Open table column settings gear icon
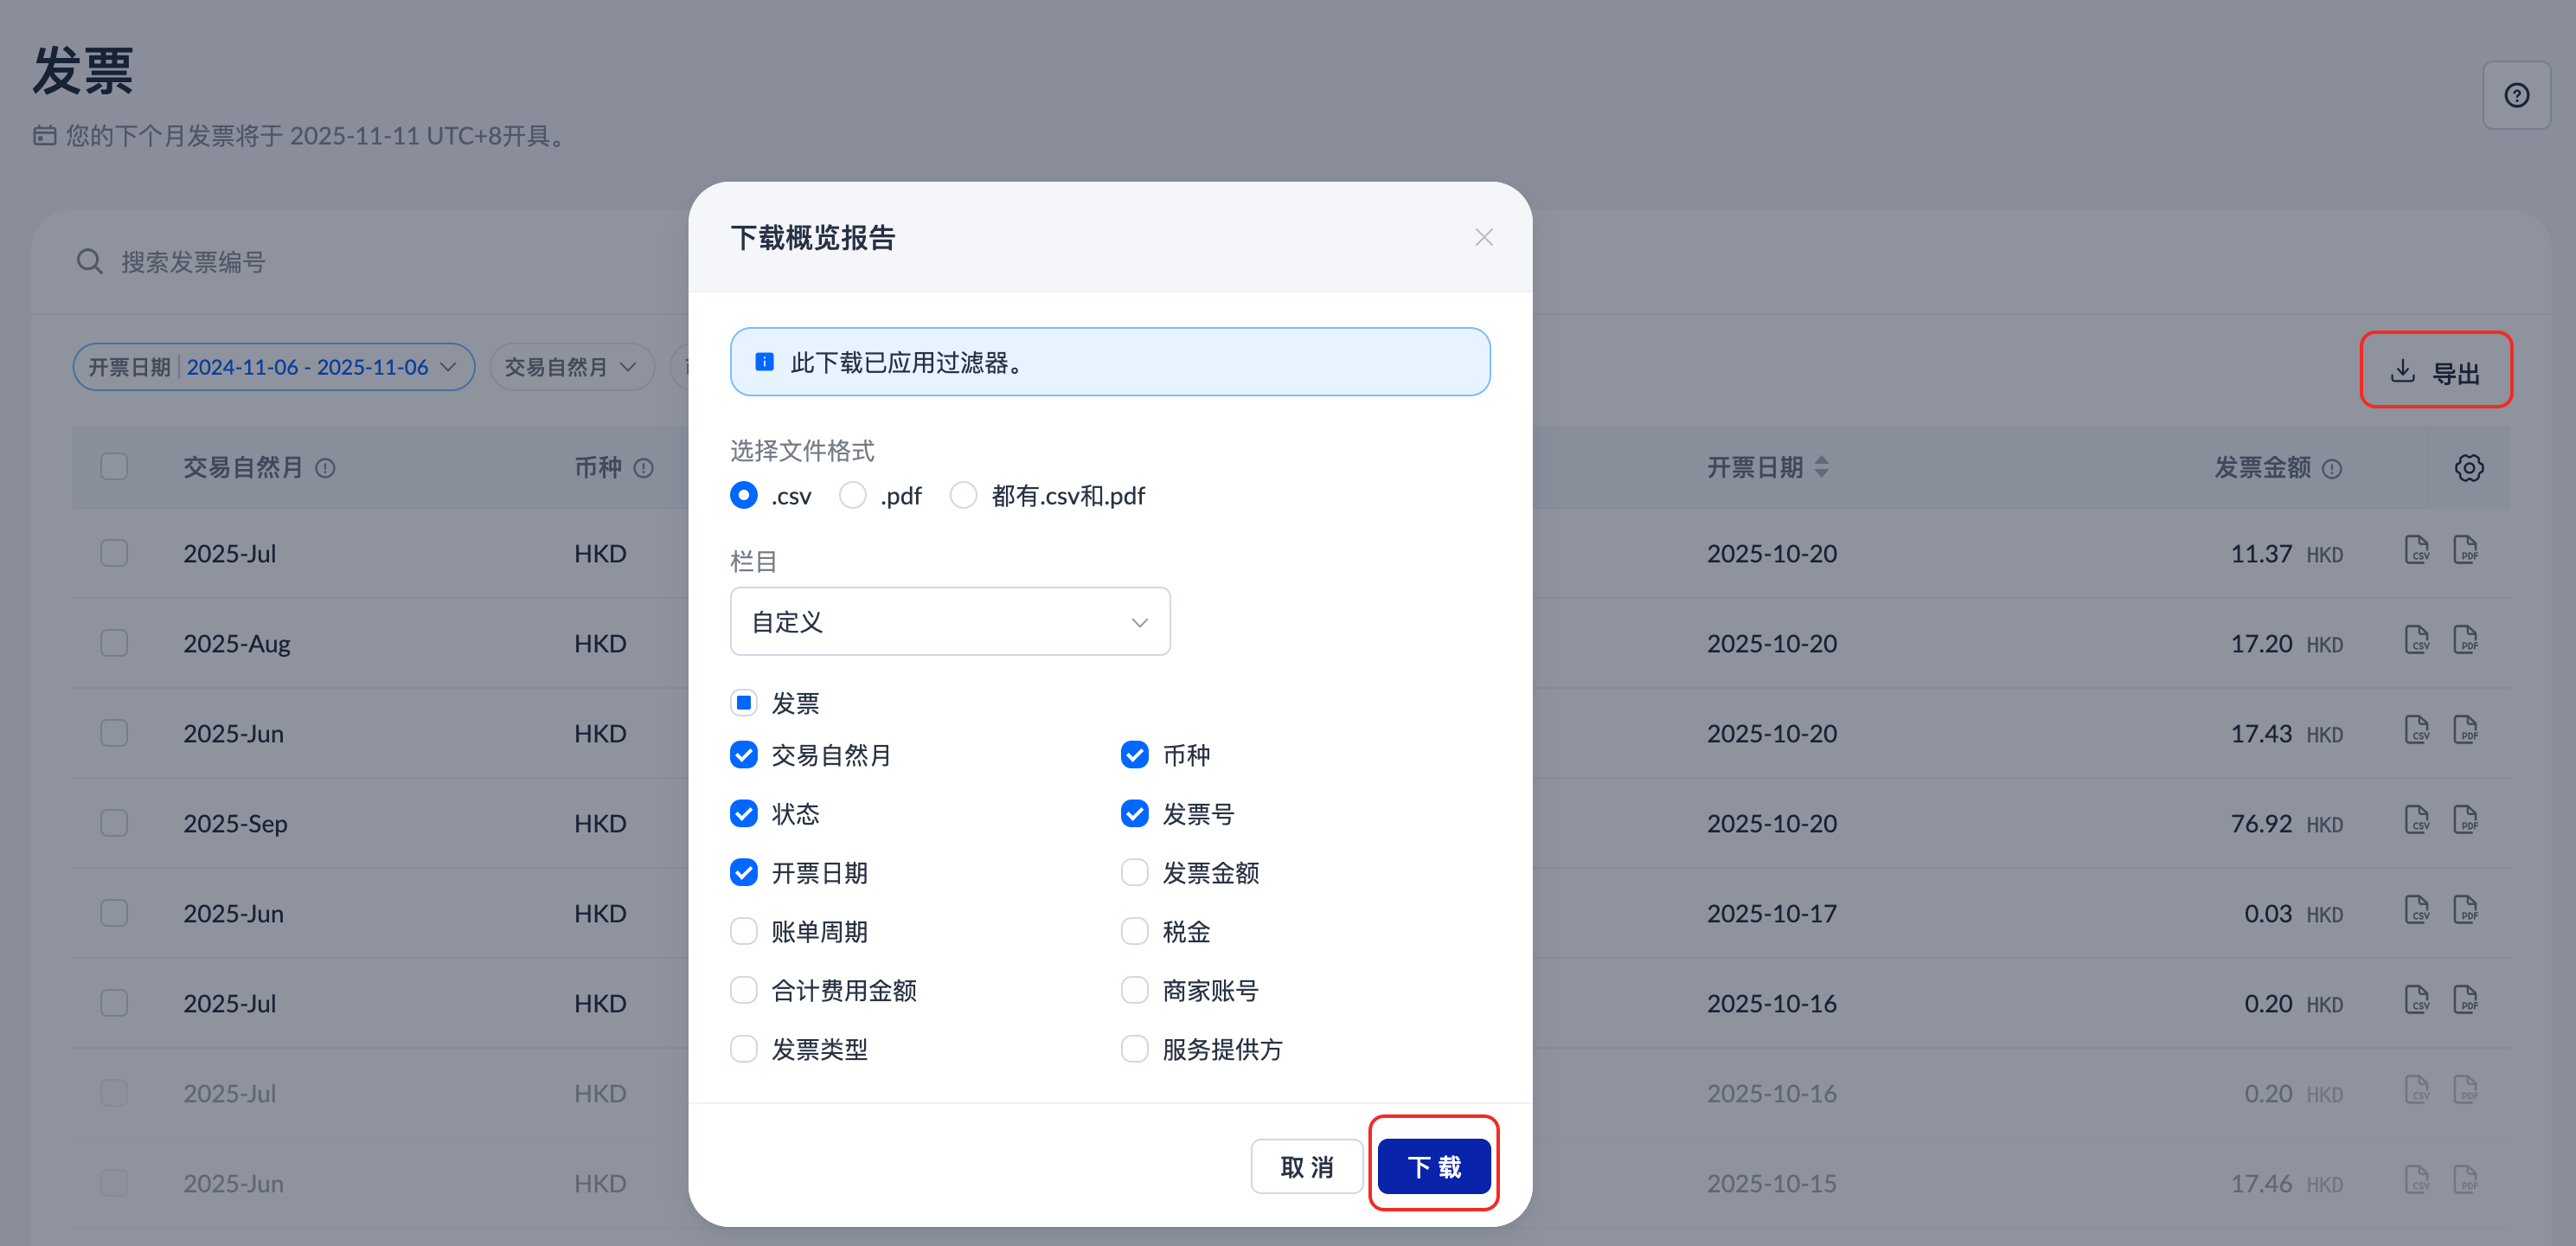This screenshot has height=1246, width=2576. click(2467, 467)
